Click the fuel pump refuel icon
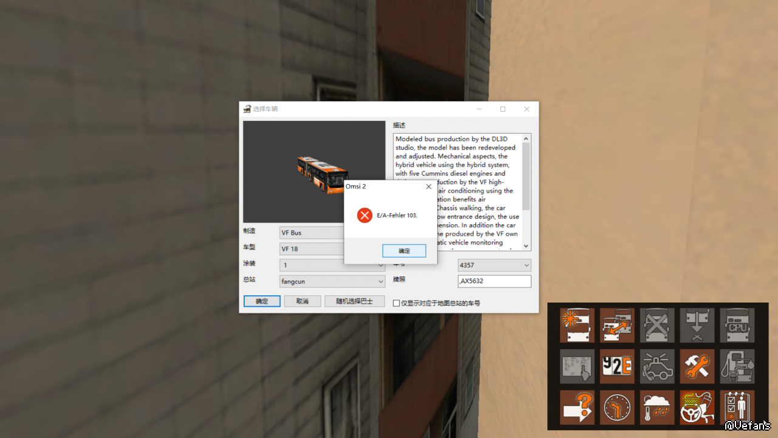778x438 pixels. pyautogui.click(x=737, y=366)
